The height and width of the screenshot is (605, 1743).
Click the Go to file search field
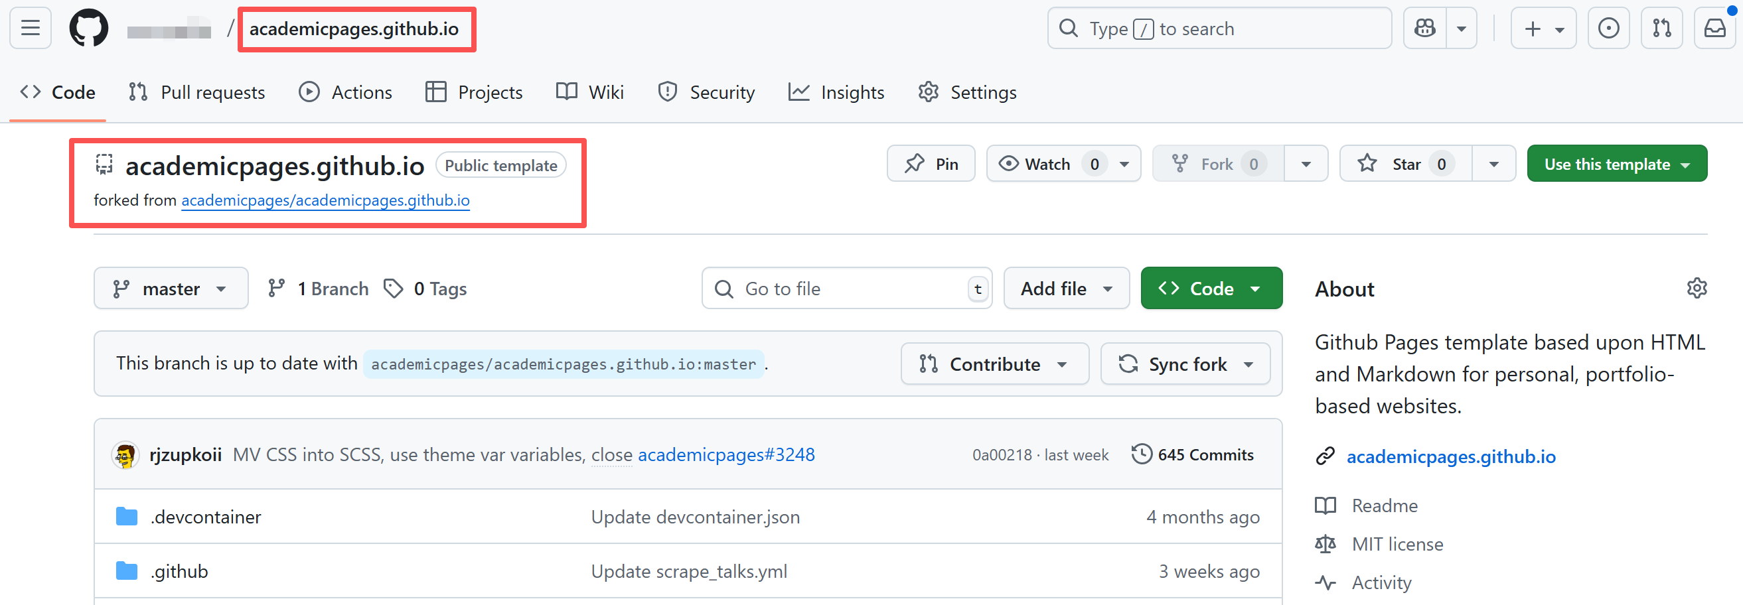coord(846,288)
